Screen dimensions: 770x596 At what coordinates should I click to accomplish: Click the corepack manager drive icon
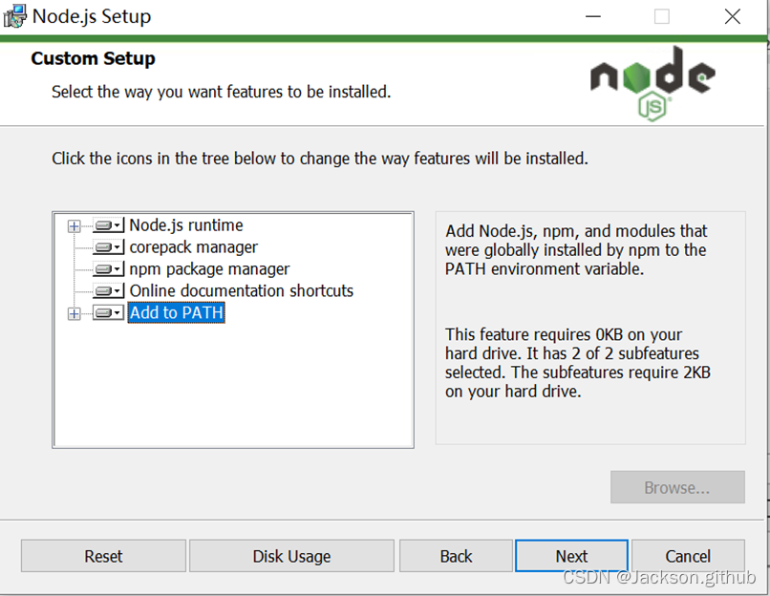[107, 247]
